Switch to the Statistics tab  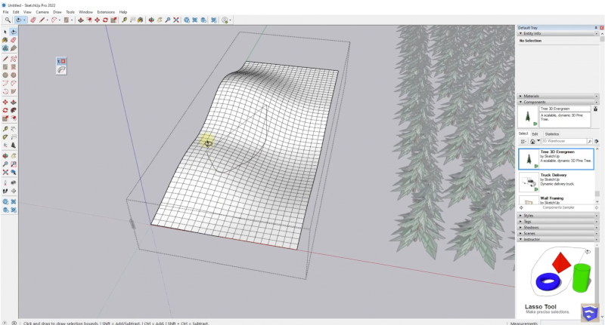pos(552,133)
